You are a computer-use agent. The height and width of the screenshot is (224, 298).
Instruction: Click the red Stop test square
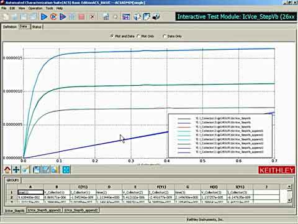(82, 17)
